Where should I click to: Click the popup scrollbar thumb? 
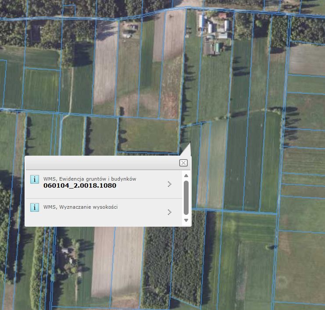click(186, 198)
